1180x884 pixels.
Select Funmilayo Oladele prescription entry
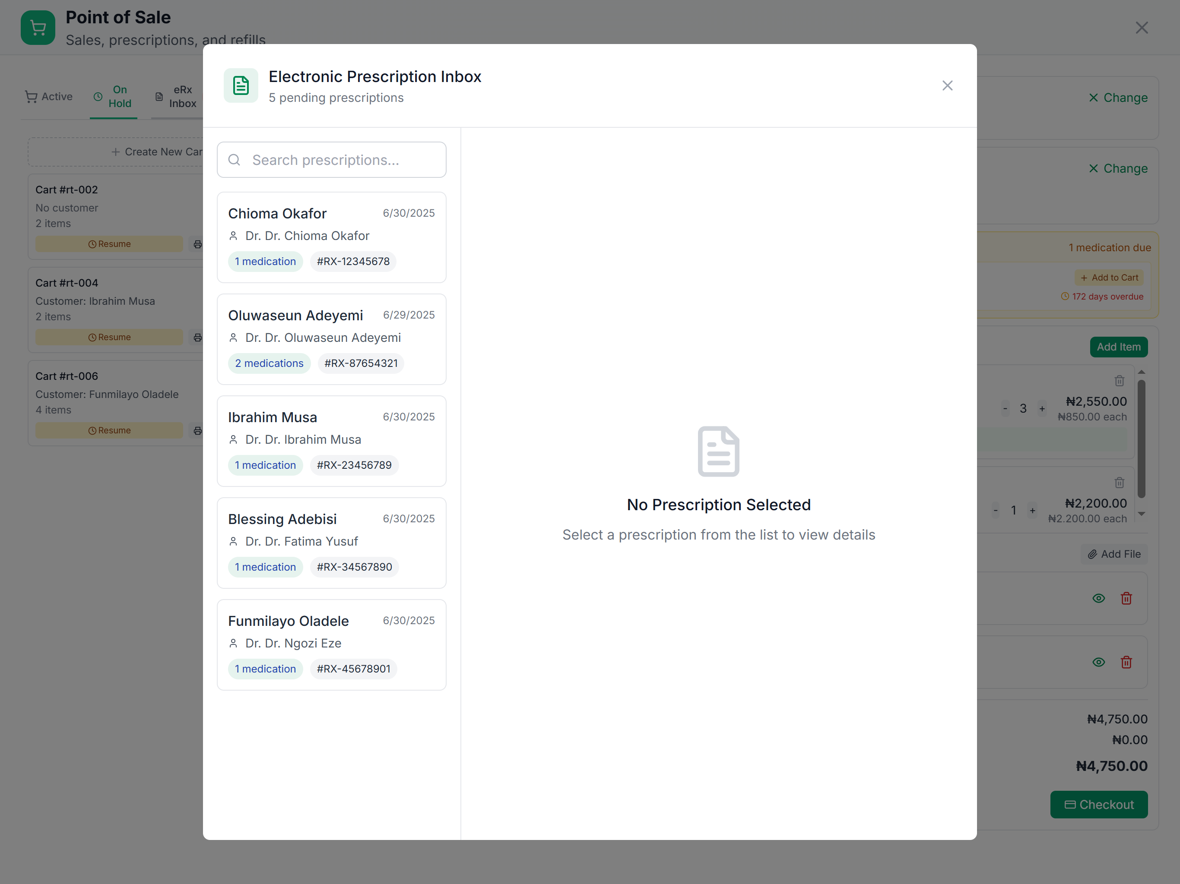tap(331, 644)
